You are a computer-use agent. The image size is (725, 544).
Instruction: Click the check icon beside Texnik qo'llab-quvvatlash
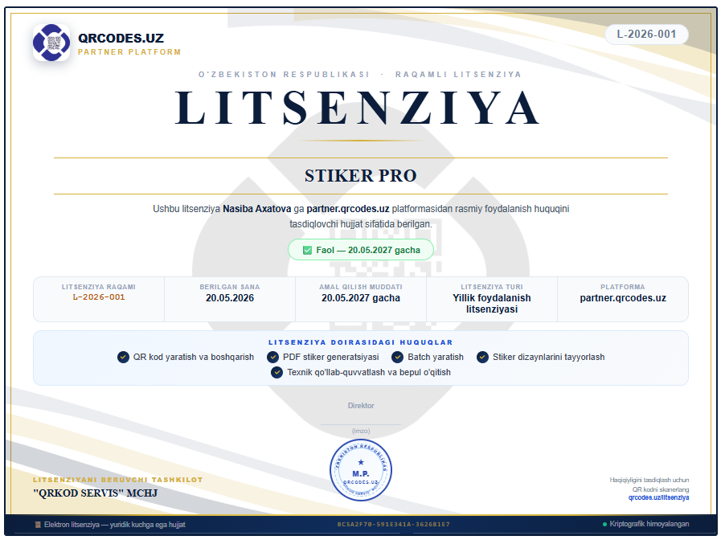point(276,373)
